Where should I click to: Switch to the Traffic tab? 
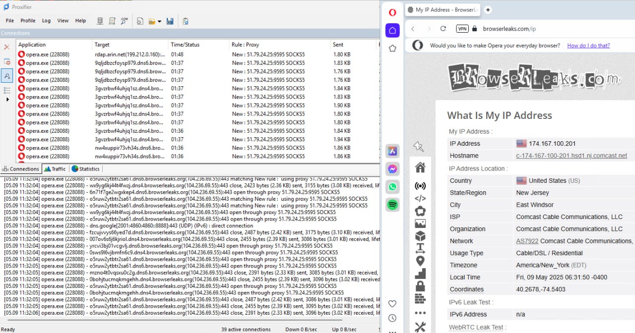55,169
